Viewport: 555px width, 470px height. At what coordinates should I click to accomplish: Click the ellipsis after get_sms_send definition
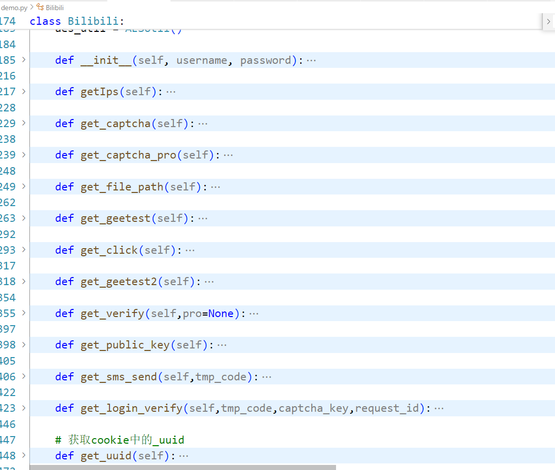267,377
